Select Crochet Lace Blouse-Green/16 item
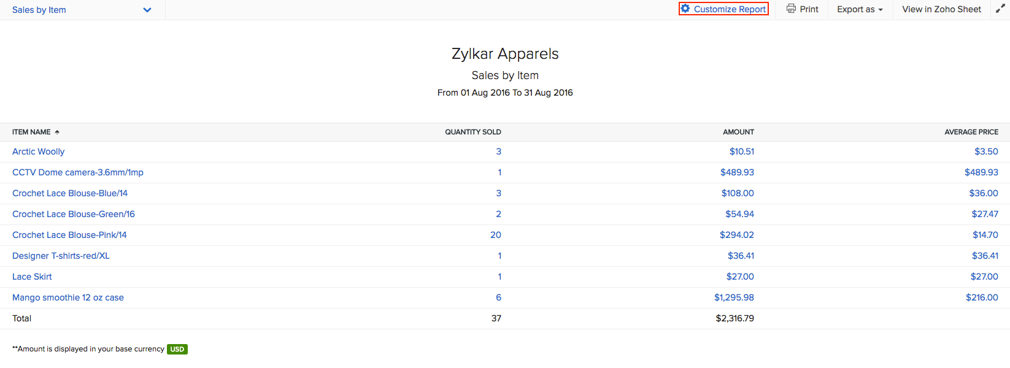The height and width of the screenshot is (368, 1010). 74,214
